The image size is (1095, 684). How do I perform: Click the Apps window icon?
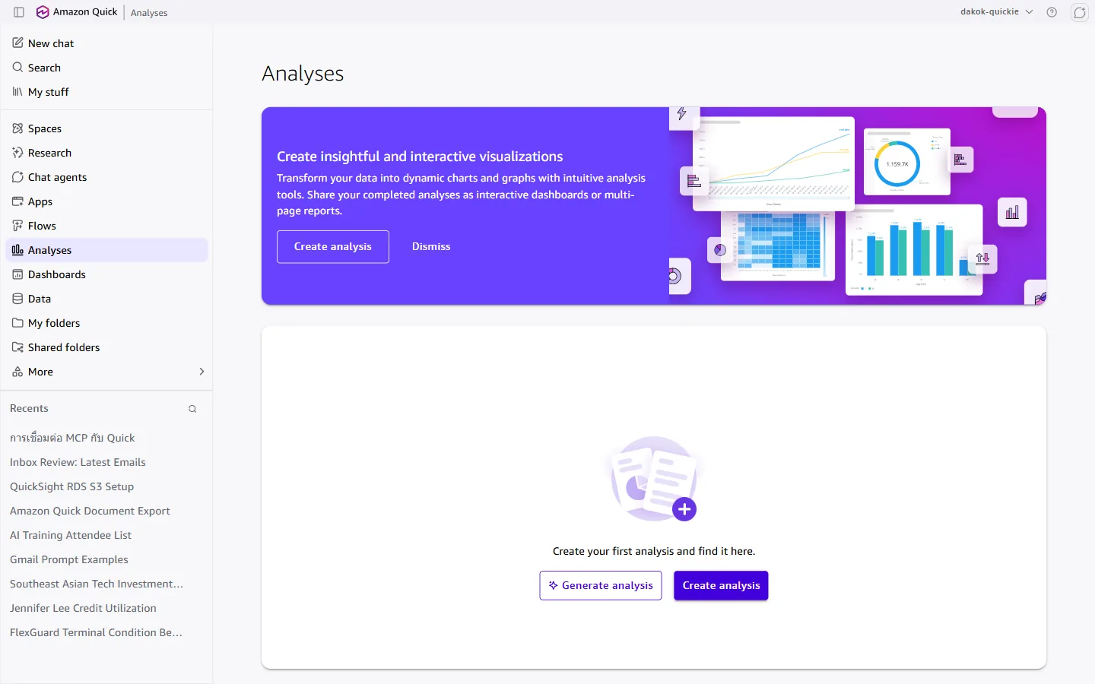[17, 201]
